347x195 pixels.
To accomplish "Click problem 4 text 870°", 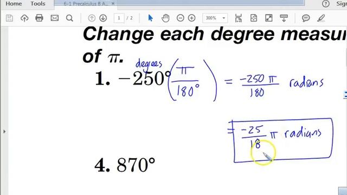I will click(x=136, y=165).
